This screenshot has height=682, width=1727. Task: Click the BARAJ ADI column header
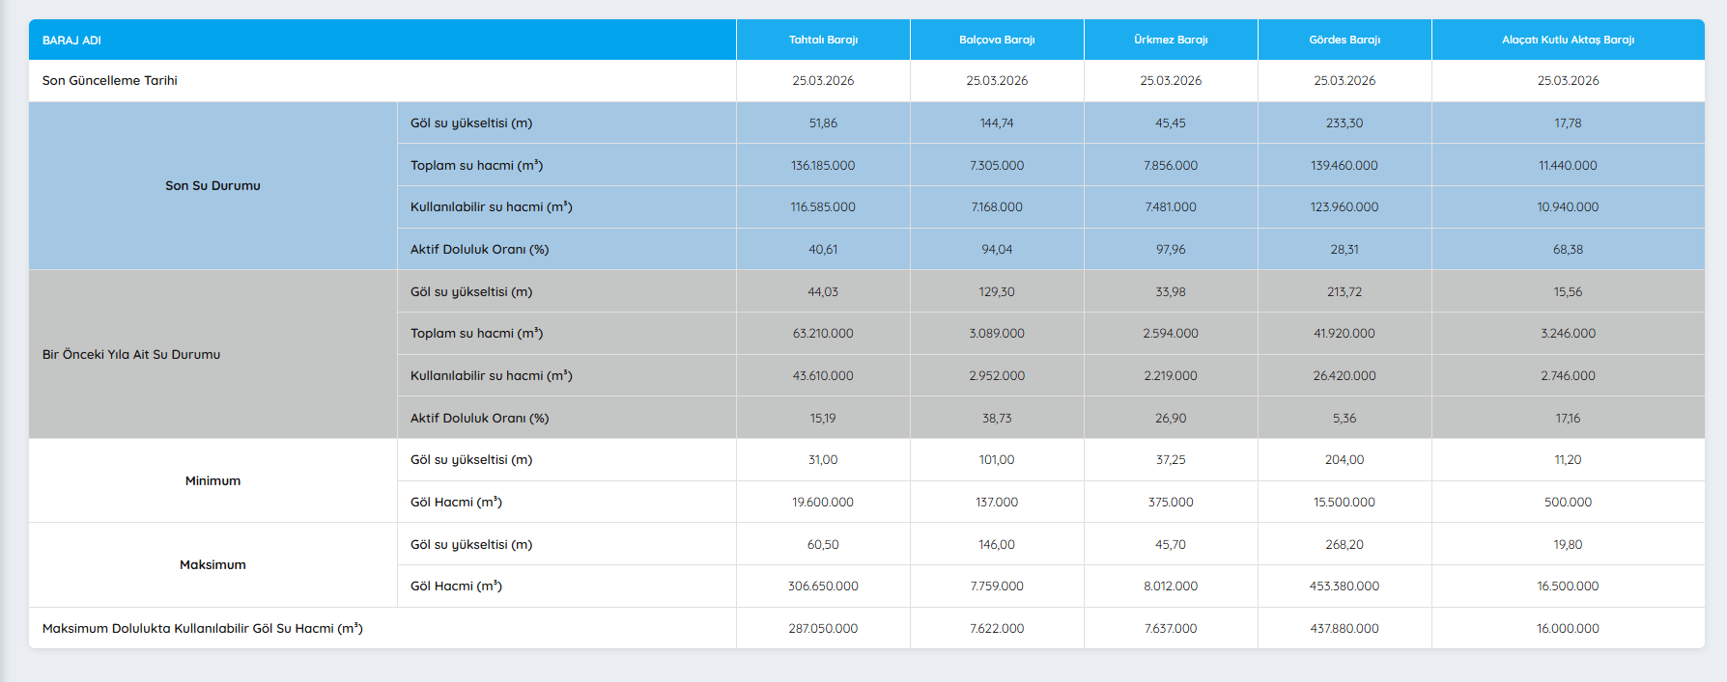[71, 41]
